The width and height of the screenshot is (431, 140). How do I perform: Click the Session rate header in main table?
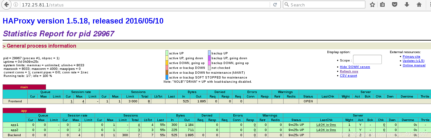click(81, 92)
